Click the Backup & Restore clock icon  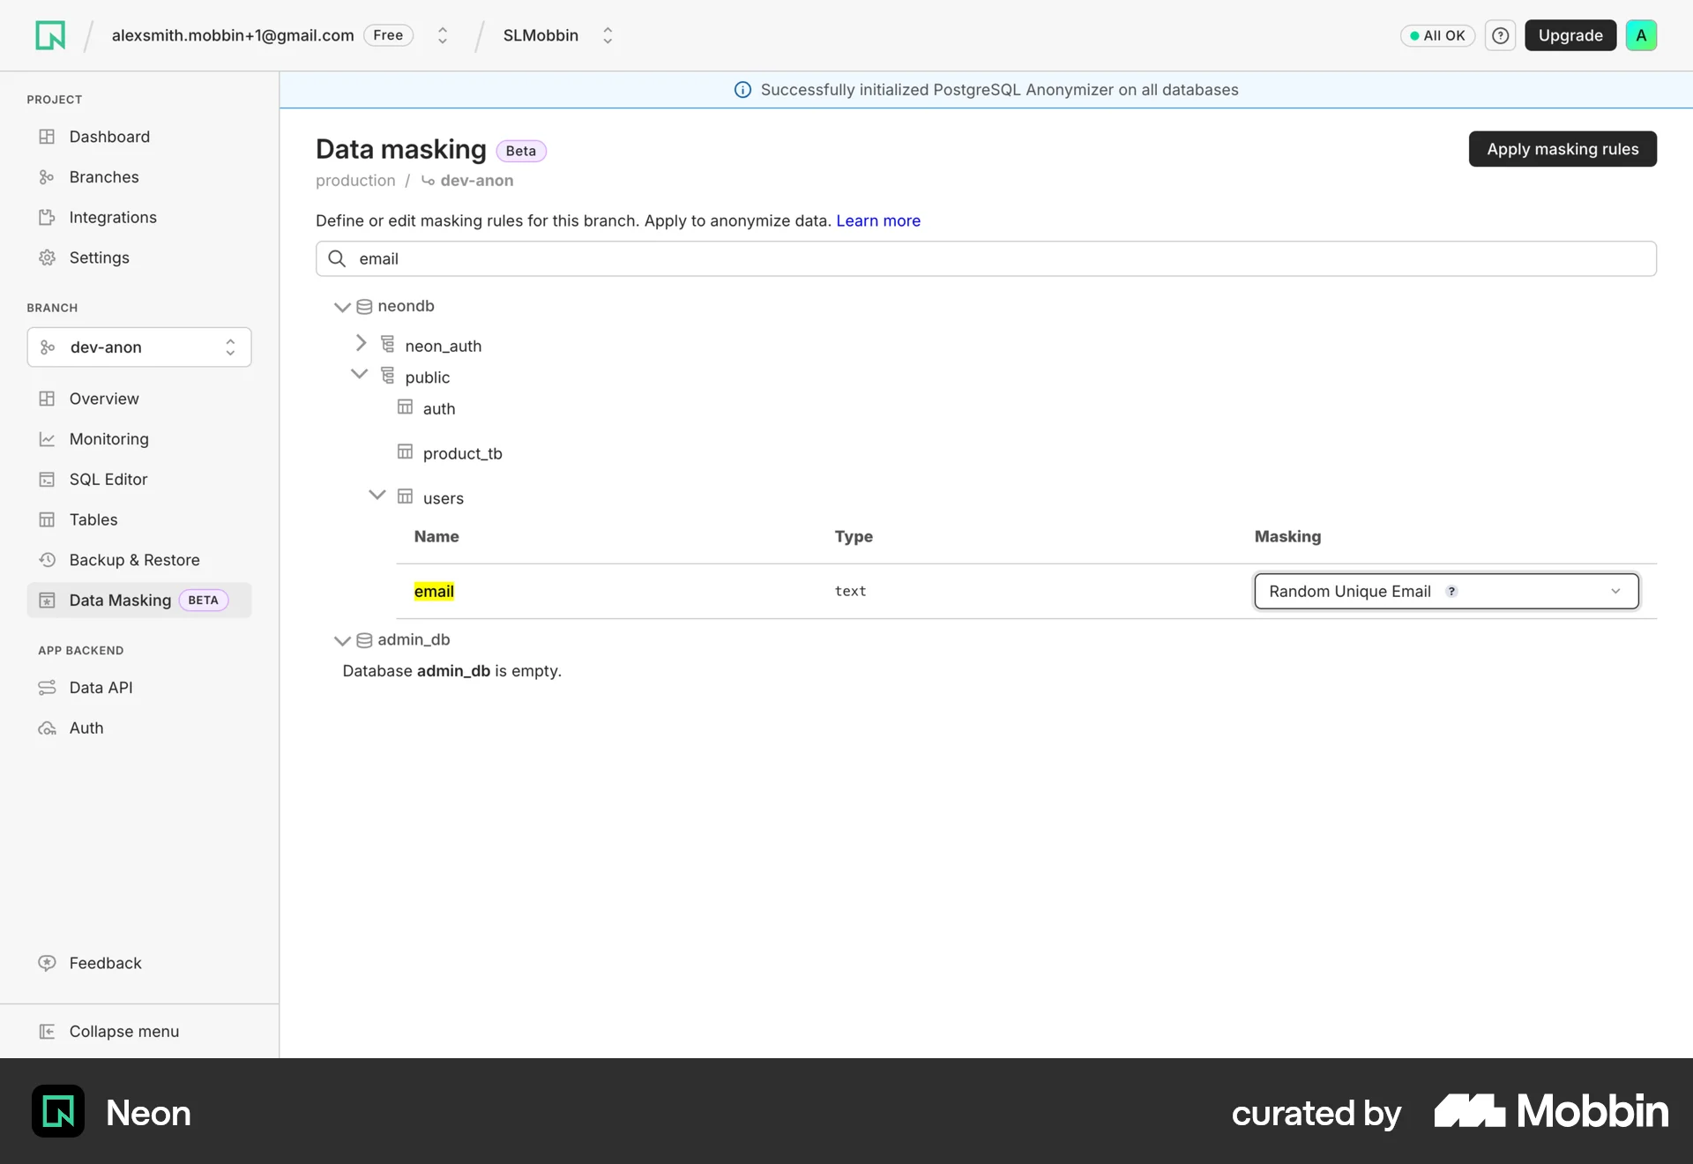[47, 560]
